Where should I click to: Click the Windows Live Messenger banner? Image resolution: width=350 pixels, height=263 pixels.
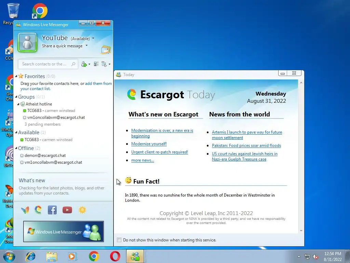[64, 231]
